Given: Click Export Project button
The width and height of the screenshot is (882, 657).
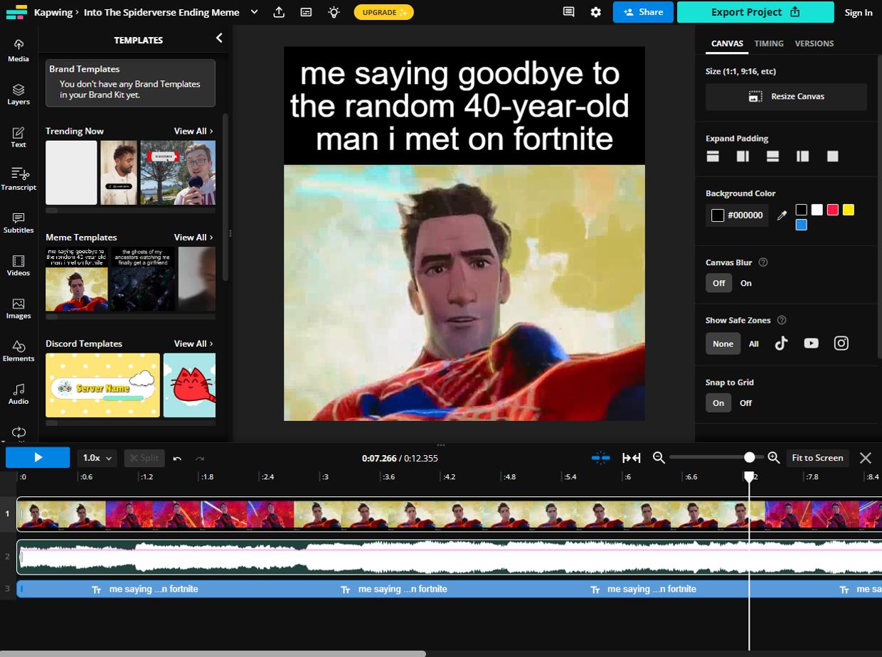Looking at the screenshot, I should 755,12.
